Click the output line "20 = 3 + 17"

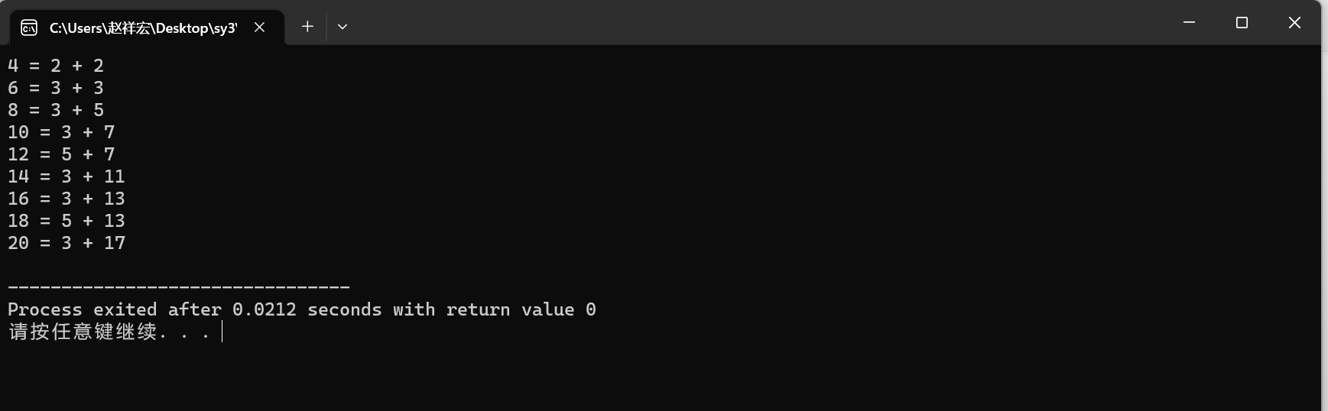(x=67, y=244)
